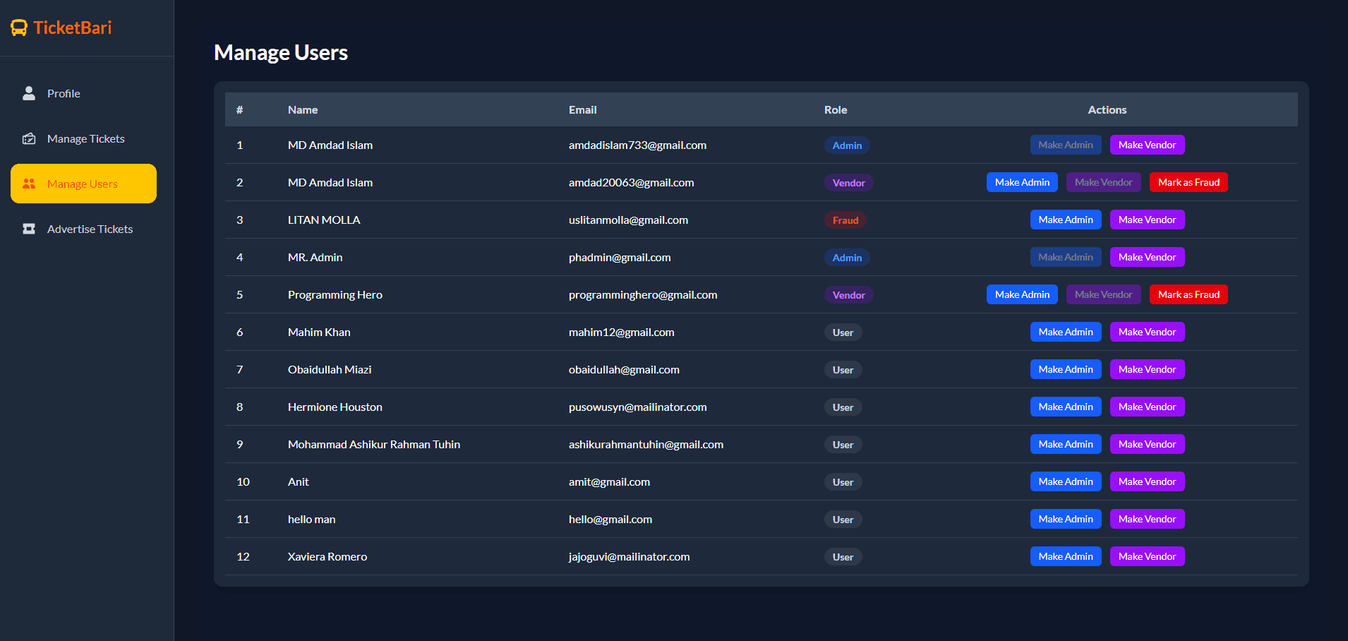Go to Advertise Tickets in sidebar

tap(83, 229)
